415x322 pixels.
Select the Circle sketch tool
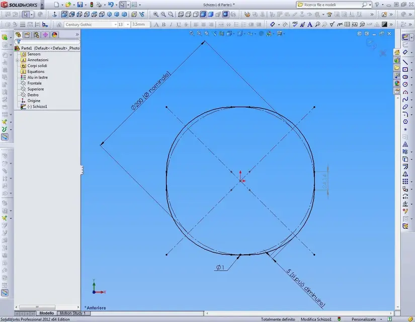pyautogui.click(x=405, y=85)
